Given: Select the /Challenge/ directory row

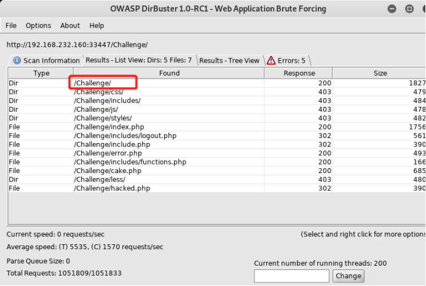Looking at the screenshot, I should 217,83.
